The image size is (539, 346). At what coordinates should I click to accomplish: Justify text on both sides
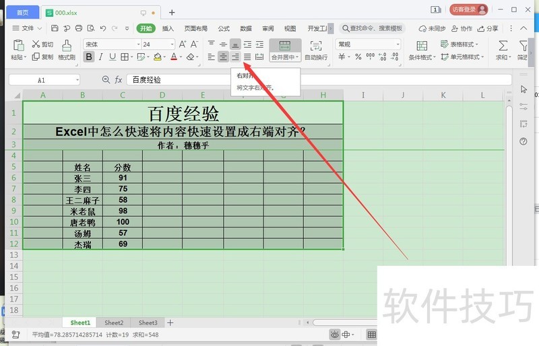[x=247, y=57]
